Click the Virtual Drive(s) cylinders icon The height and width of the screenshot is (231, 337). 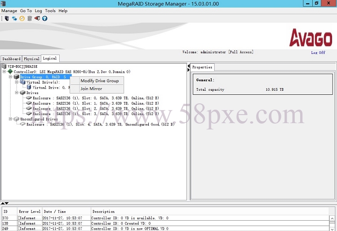click(x=23, y=82)
